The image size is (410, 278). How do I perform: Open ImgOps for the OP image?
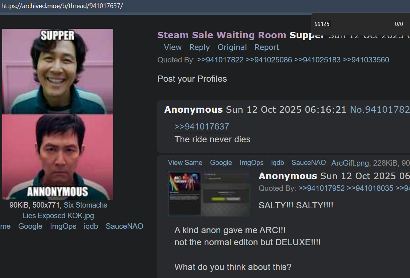click(x=63, y=226)
